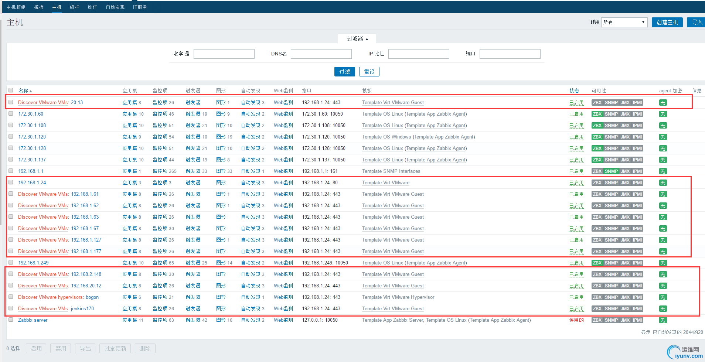This screenshot has width=705, height=362.
Task: Click ZBX availability icon for Zabbix server
Action: (x=597, y=320)
